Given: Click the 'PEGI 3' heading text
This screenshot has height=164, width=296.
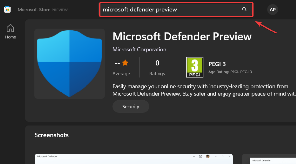Looking at the screenshot, I should coord(217,64).
